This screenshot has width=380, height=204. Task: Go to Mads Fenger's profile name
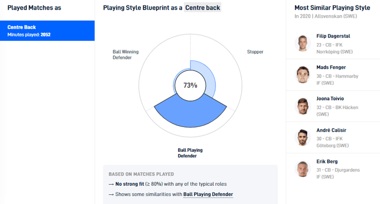pyautogui.click(x=330, y=68)
